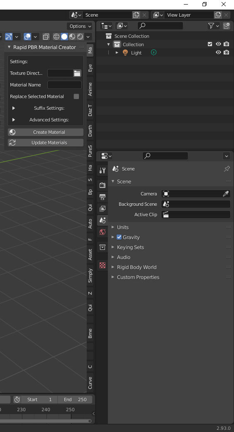The width and height of the screenshot is (234, 432).
Task: Open the View Layer properties tab
Action: (102, 209)
